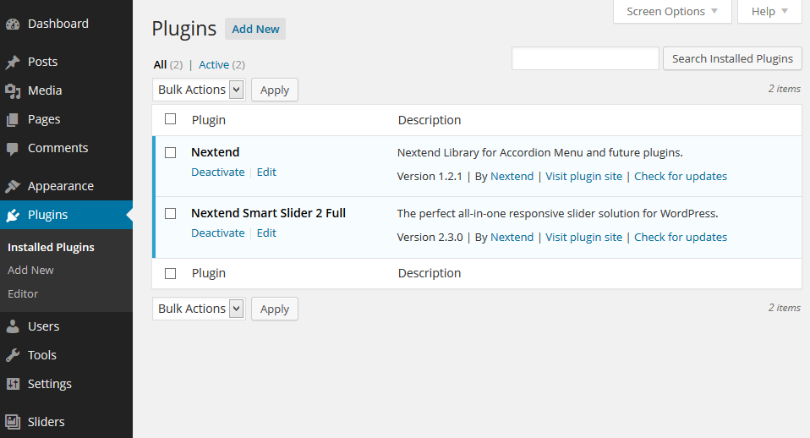Viewport: 810px width, 438px height.
Task: Open the Media section
Action: [45, 90]
